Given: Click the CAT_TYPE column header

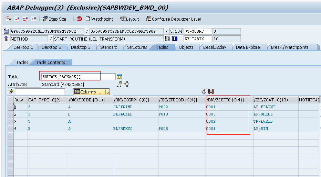Looking at the screenshot, I should 48,100.
